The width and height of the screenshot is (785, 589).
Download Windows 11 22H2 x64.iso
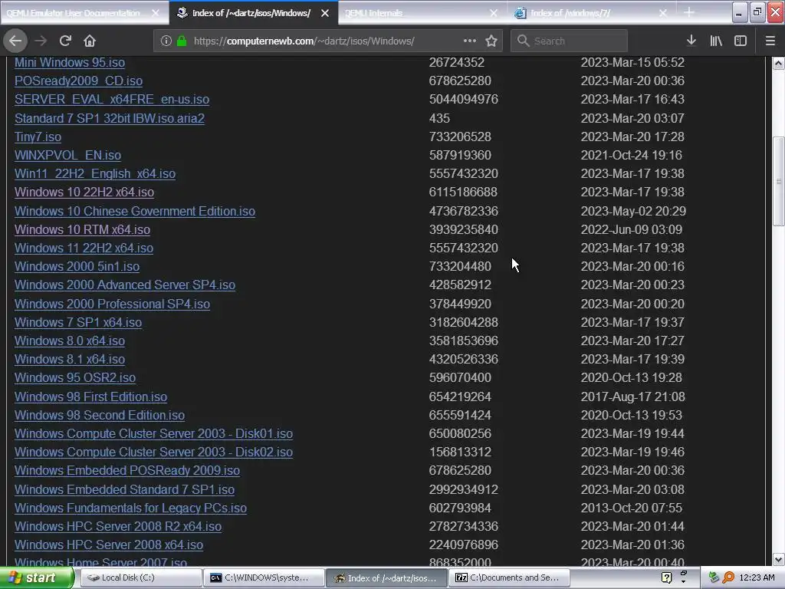(x=84, y=248)
